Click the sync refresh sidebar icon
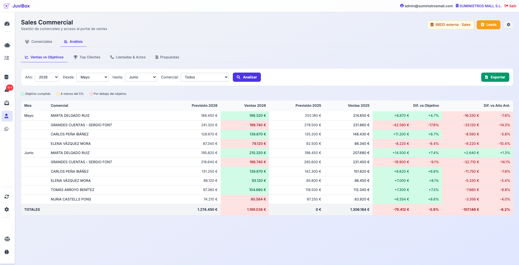This screenshot has width=519, height=265. tap(7, 197)
